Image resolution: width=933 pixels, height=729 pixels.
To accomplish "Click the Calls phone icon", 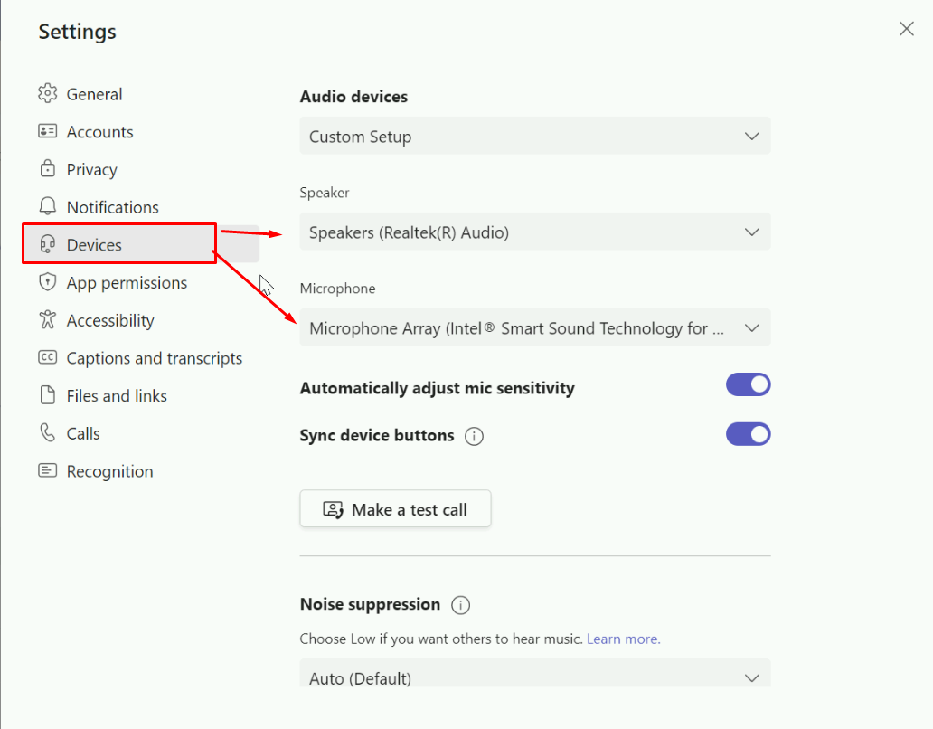I will 48,433.
